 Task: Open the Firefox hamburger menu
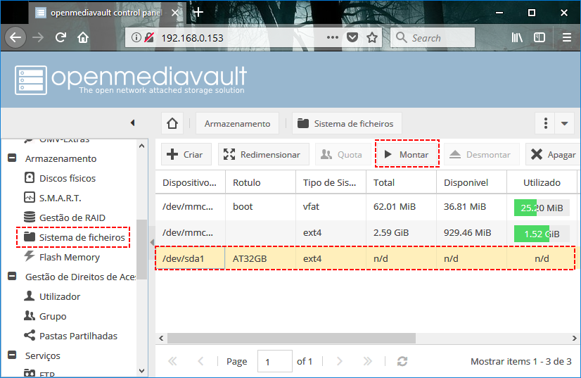[x=566, y=37]
